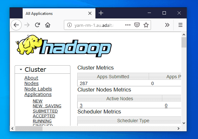Click vertical scrollbar down arrow
198x139 pixels.
pyautogui.click(x=184, y=123)
